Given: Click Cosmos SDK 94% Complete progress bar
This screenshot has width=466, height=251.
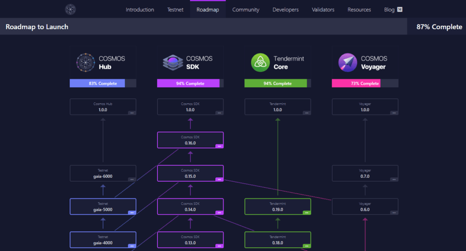Looking at the screenshot, I should (x=190, y=84).
